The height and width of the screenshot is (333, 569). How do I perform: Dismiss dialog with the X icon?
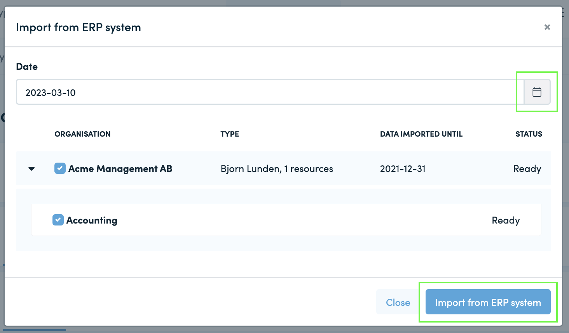(547, 27)
